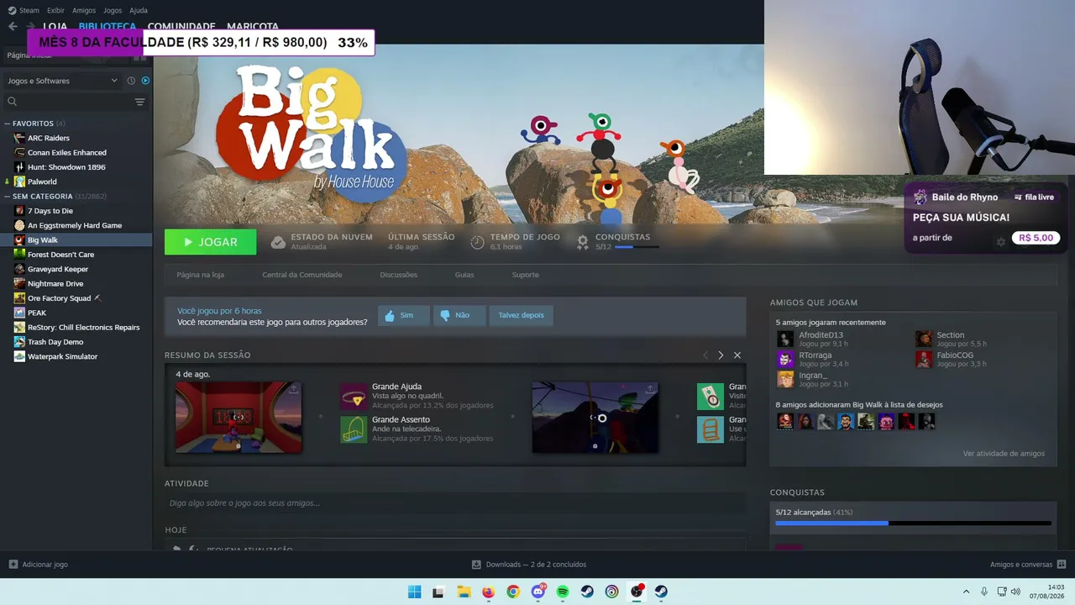Click the activity message input field
1075x605 pixels.
[x=455, y=503]
